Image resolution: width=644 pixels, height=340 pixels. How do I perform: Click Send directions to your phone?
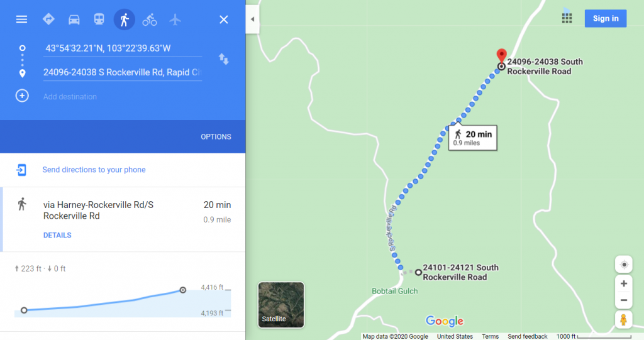(x=94, y=170)
